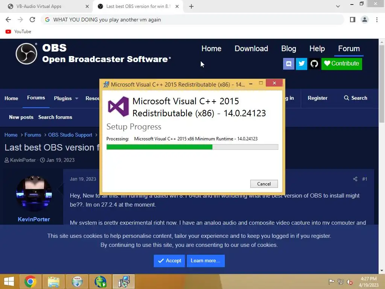Cancel the Visual C++ setup

tap(264, 184)
